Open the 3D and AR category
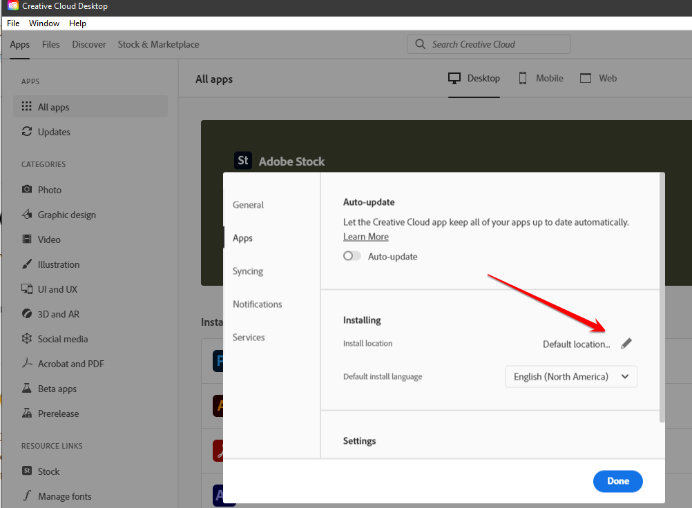This screenshot has width=692, height=508. (26, 314)
